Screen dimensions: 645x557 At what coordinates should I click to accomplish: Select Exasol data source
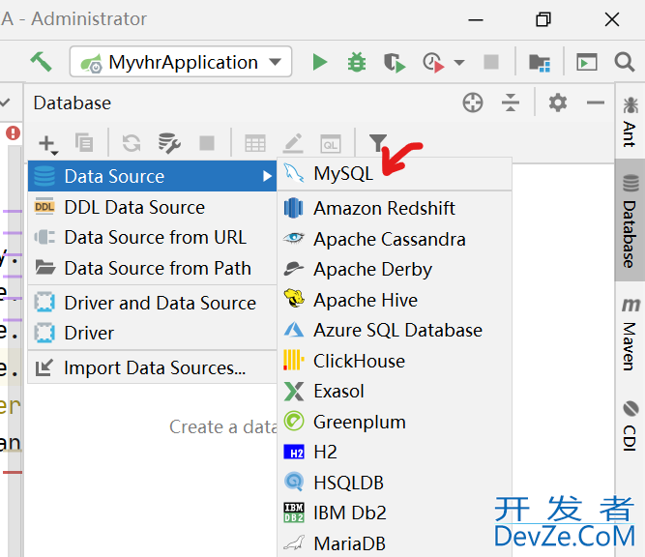tap(395, 392)
